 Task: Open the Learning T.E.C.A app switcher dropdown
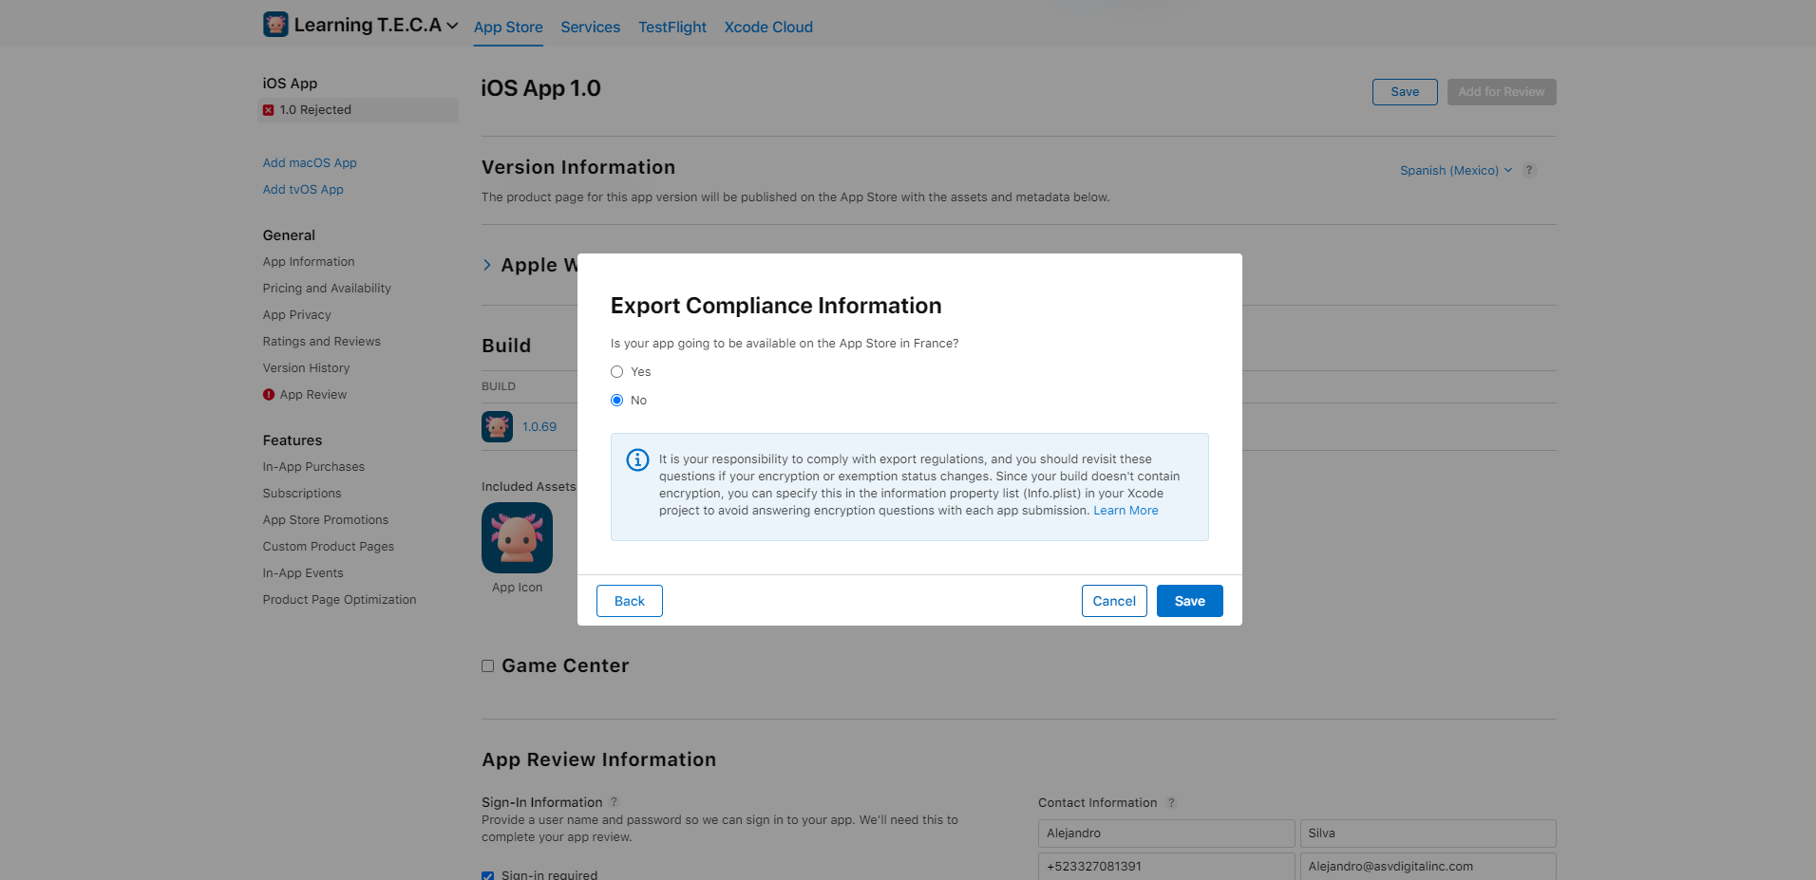(x=452, y=26)
